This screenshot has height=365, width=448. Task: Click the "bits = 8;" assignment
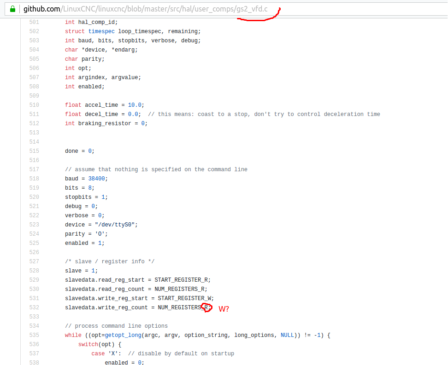click(79, 188)
